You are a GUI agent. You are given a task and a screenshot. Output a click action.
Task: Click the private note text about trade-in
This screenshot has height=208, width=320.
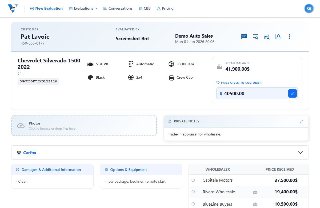point(194,134)
